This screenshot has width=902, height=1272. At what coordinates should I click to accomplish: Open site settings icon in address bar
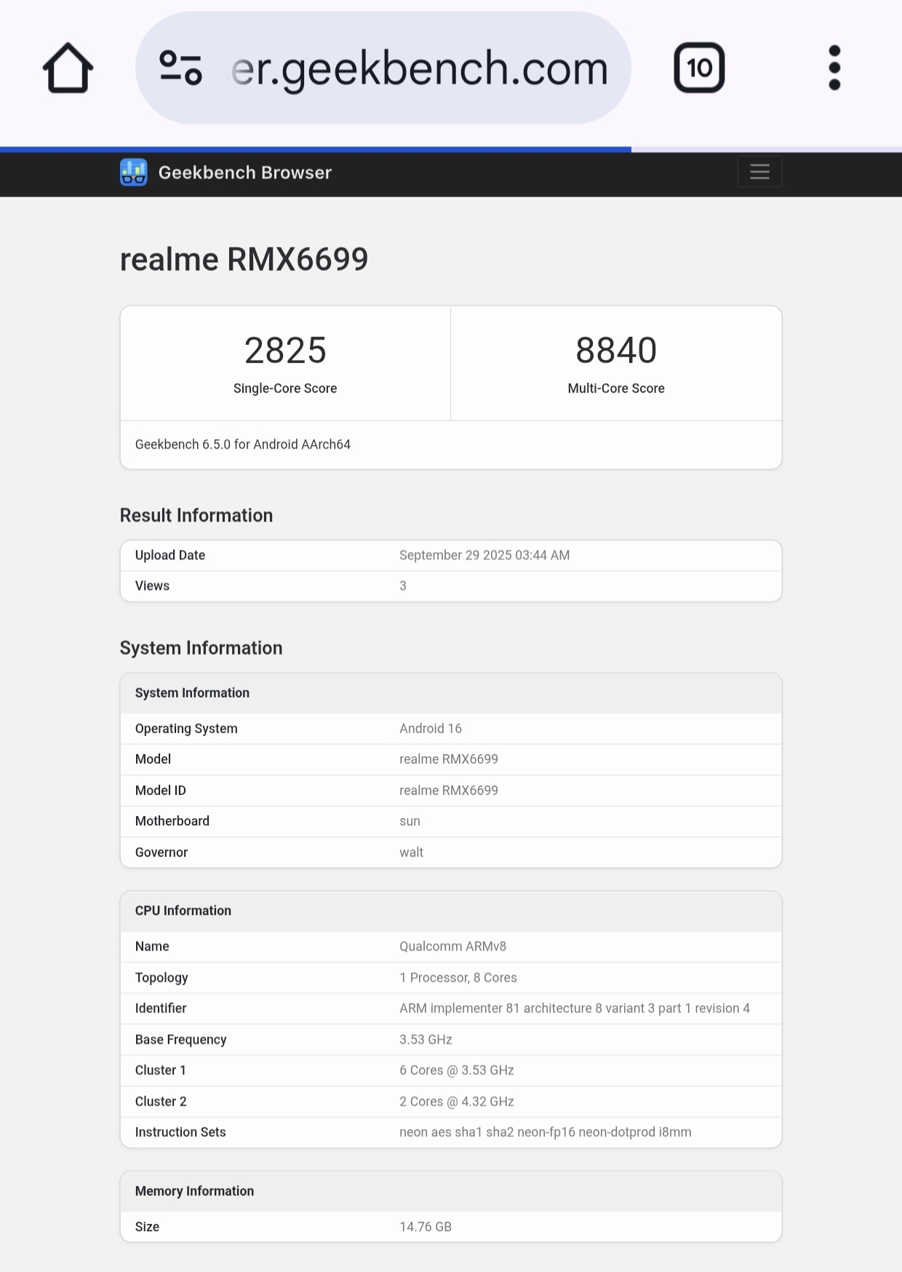pyautogui.click(x=180, y=68)
